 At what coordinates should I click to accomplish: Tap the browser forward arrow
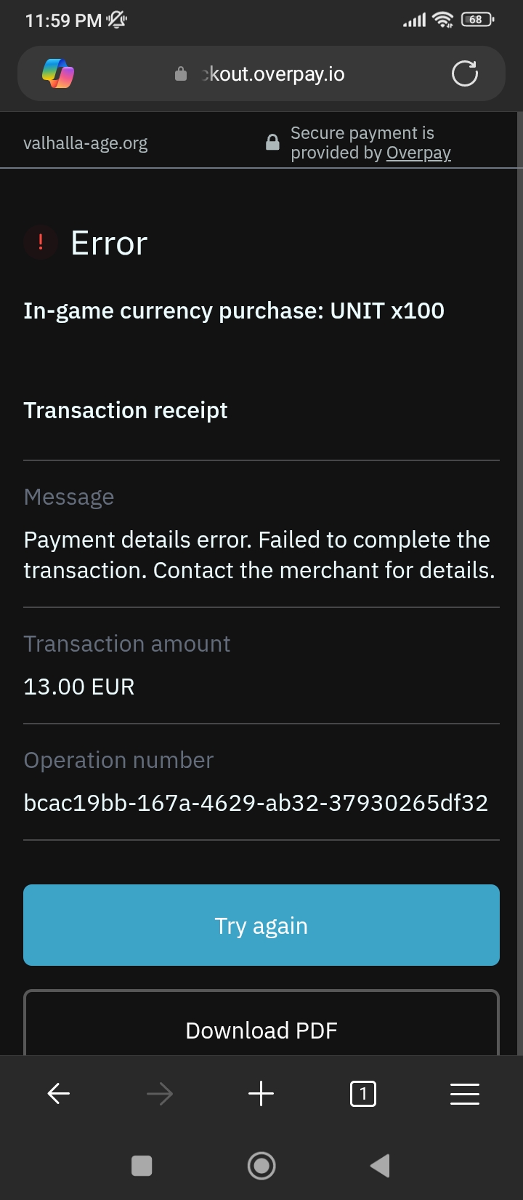point(160,1093)
